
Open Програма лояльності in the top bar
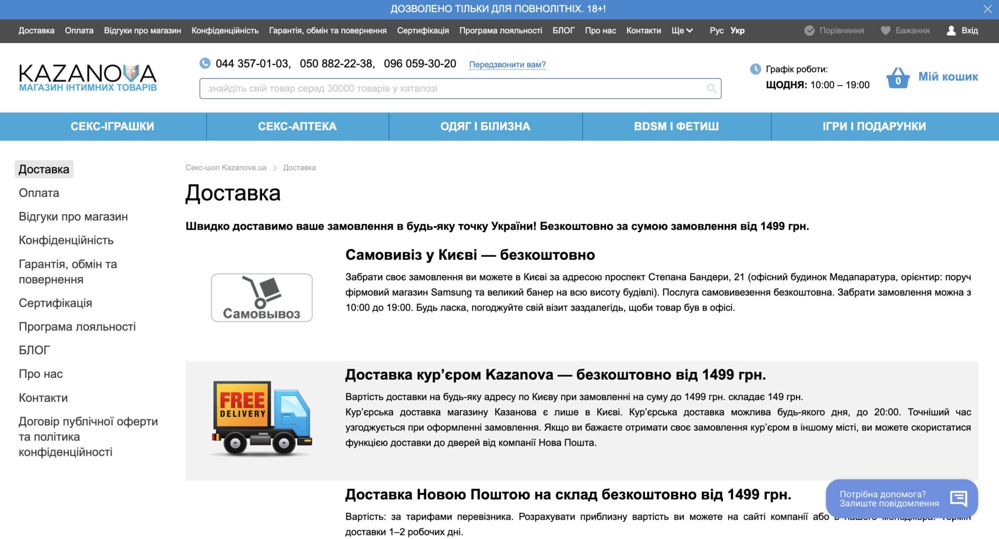coord(501,31)
